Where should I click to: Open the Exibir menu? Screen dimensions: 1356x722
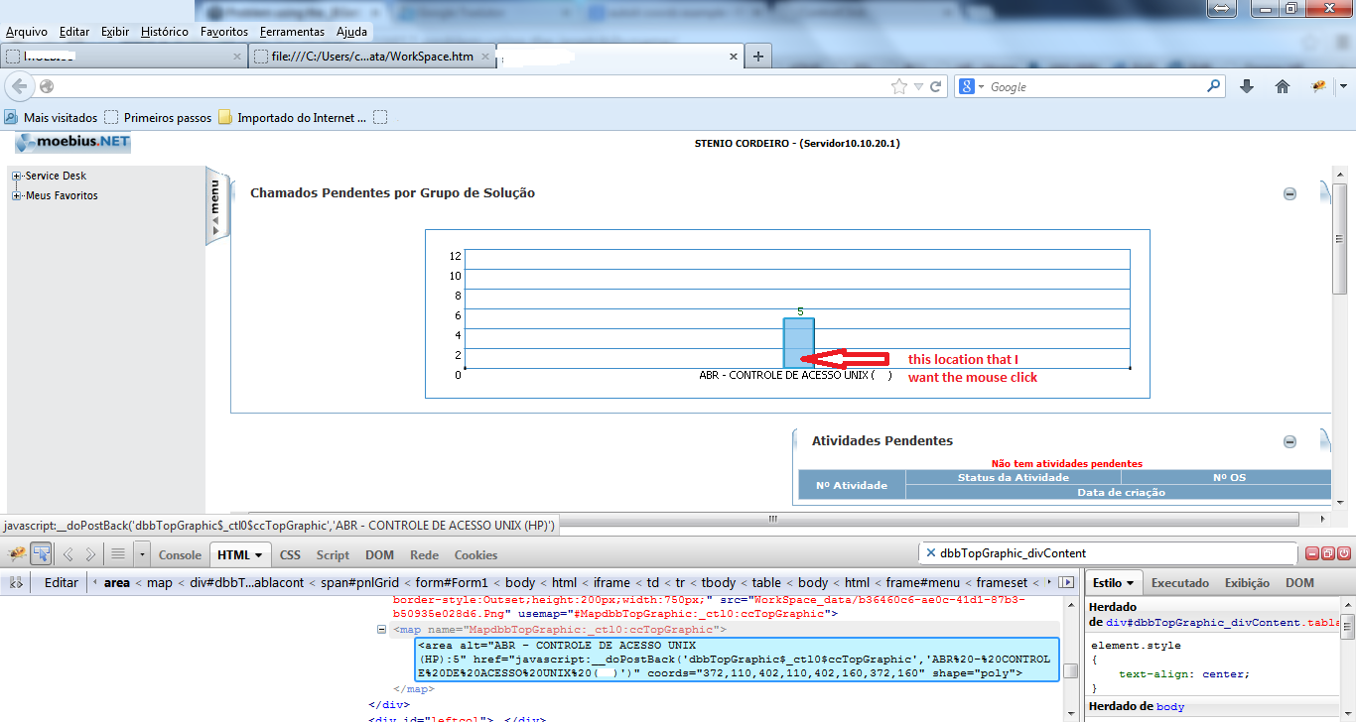(x=115, y=32)
